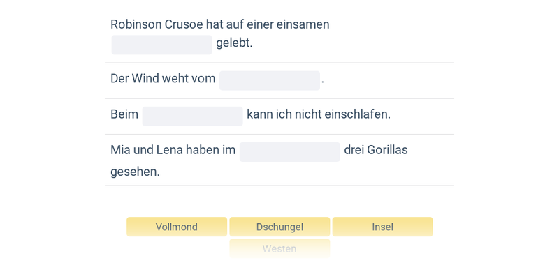The image size is (559, 279).
Task: Click the phrase 'kann ich nicht'
Action: pos(284,114)
